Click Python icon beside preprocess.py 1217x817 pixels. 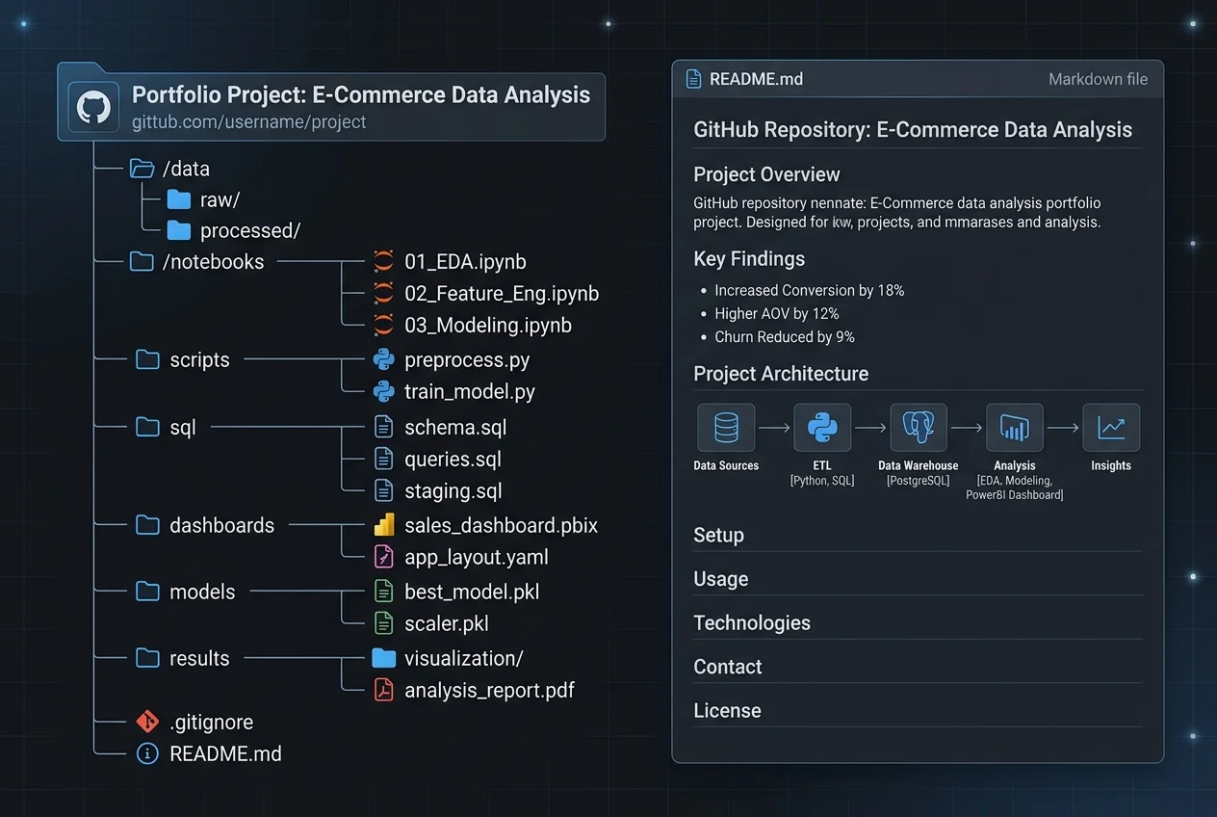pyautogui.click(x=383, y=359)
